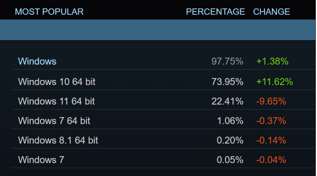Viewport: 317px width, 176px height.
Task: Select the Windows 11 64 bit row
Action: click(x=56, y=101)
